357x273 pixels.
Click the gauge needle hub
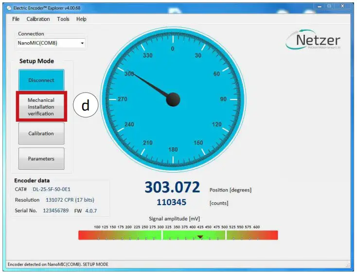[173, 99]
